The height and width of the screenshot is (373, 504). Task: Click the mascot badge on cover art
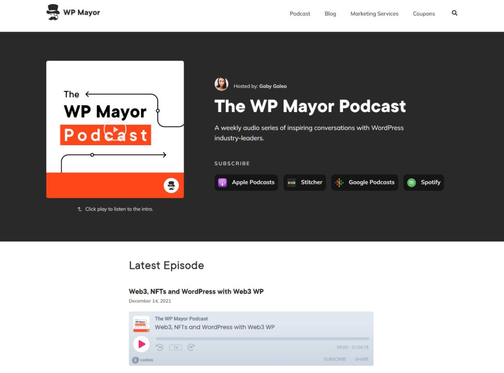171,185
